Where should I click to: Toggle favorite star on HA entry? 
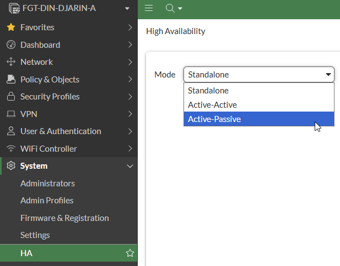[130, 253]
